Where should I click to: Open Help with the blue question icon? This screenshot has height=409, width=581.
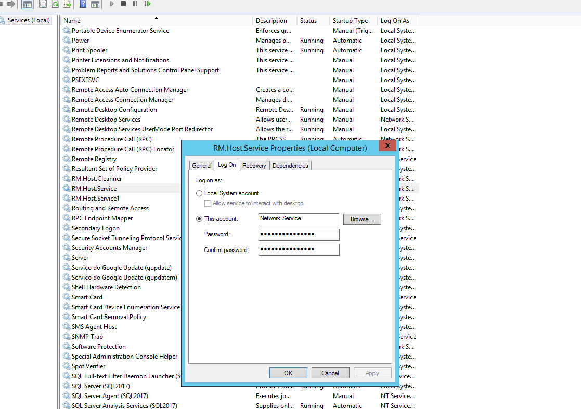point(83,4)
